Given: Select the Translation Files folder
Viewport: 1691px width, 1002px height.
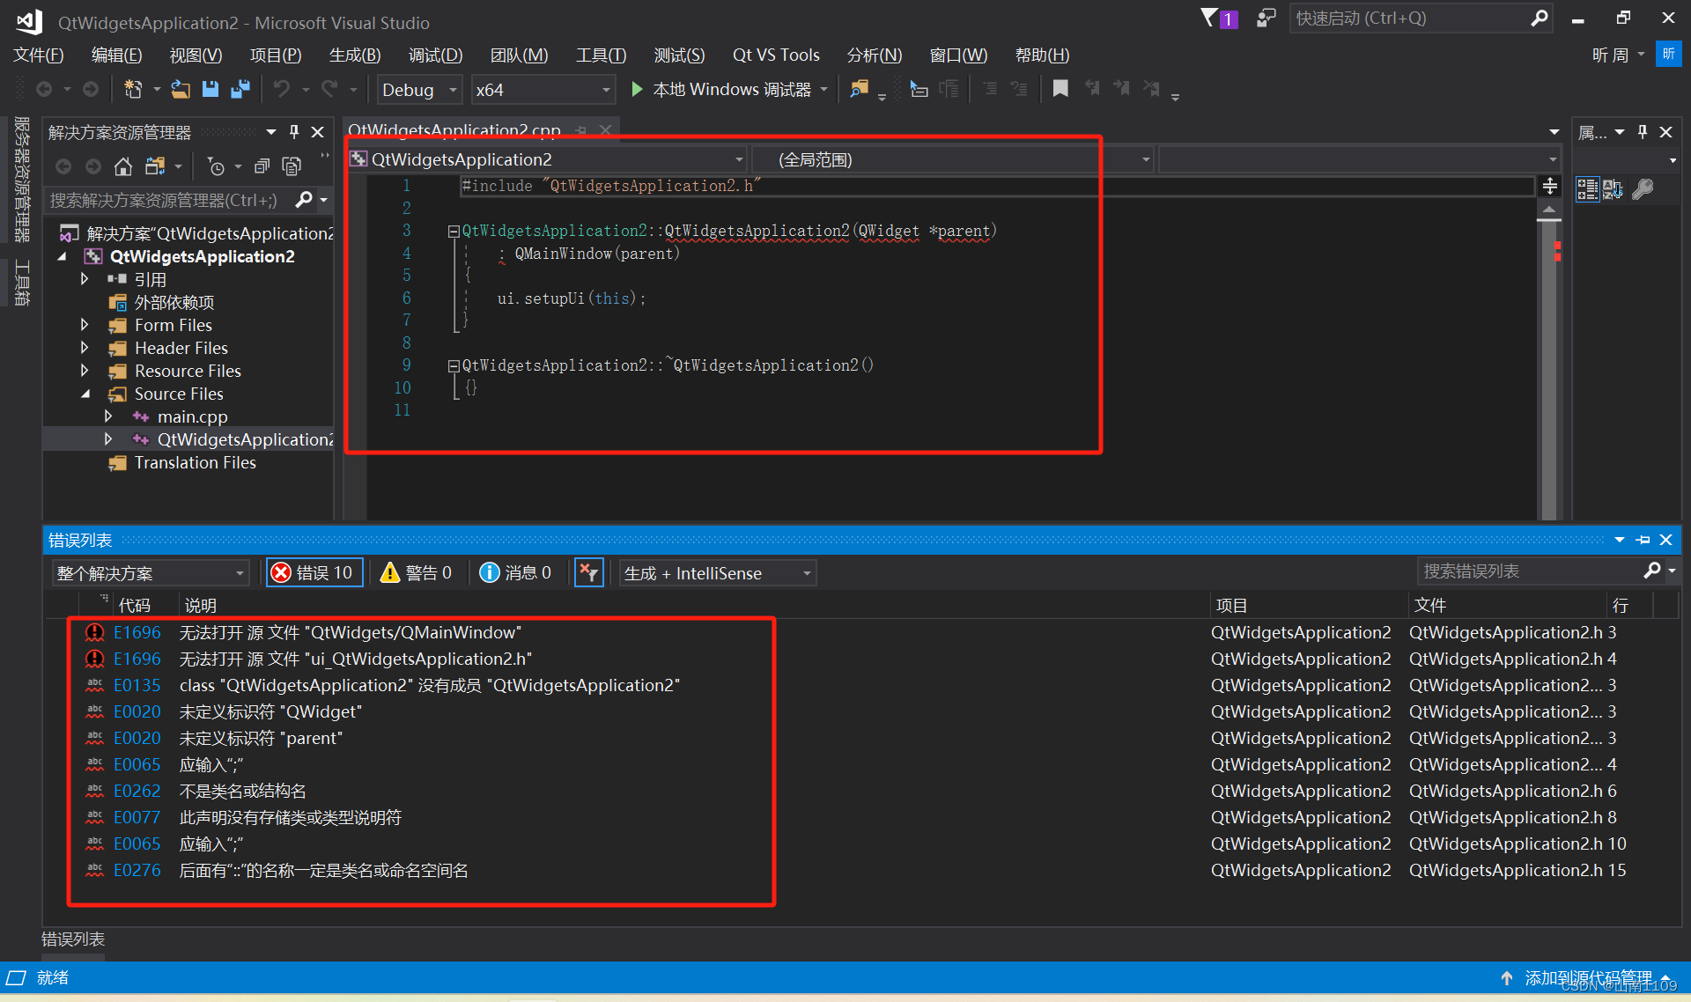Looking at the screenshot, I should [195, 462].
